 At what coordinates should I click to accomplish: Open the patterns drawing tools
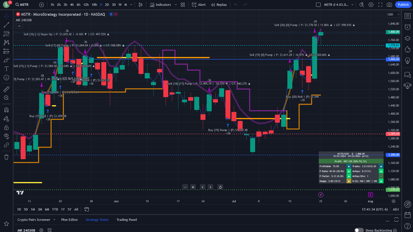tap(6, 43)
